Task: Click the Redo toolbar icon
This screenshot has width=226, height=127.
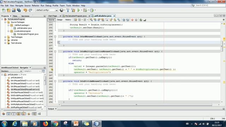Action: (30, 10)
